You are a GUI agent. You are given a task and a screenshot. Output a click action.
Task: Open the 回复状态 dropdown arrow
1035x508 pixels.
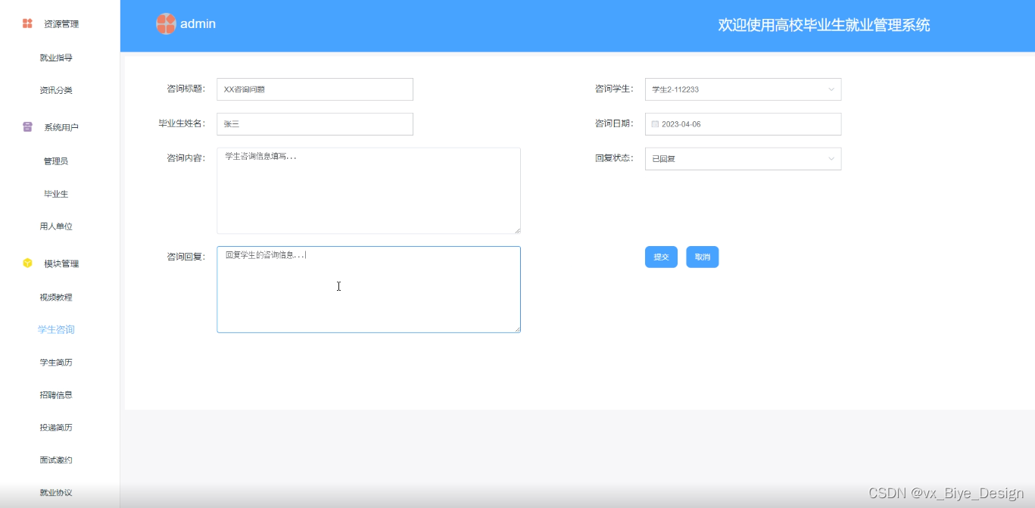(831, 159)
